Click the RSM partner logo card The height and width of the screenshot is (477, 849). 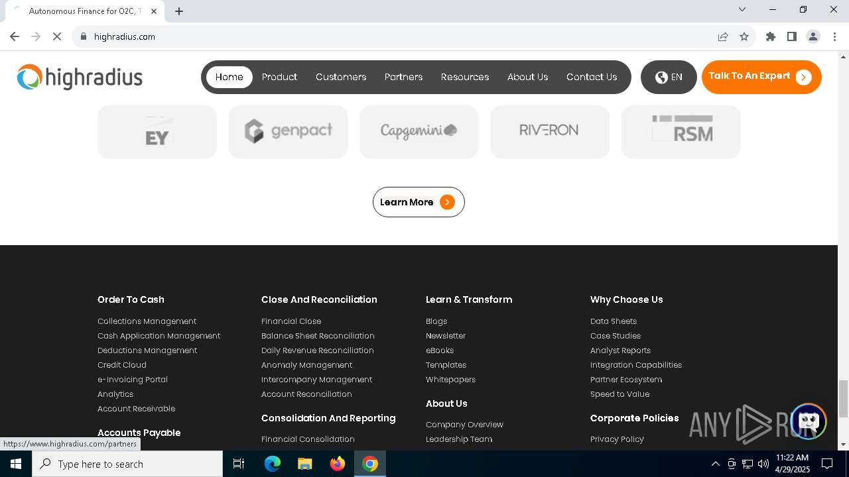(681, 131)
